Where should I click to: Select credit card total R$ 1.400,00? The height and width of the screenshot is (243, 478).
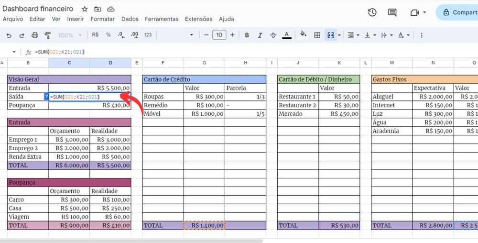(204, 225)
